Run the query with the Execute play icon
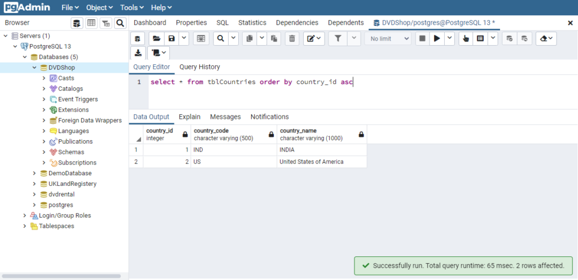The width and height of the screenshot is (578, 280). [x=437, y=39]
